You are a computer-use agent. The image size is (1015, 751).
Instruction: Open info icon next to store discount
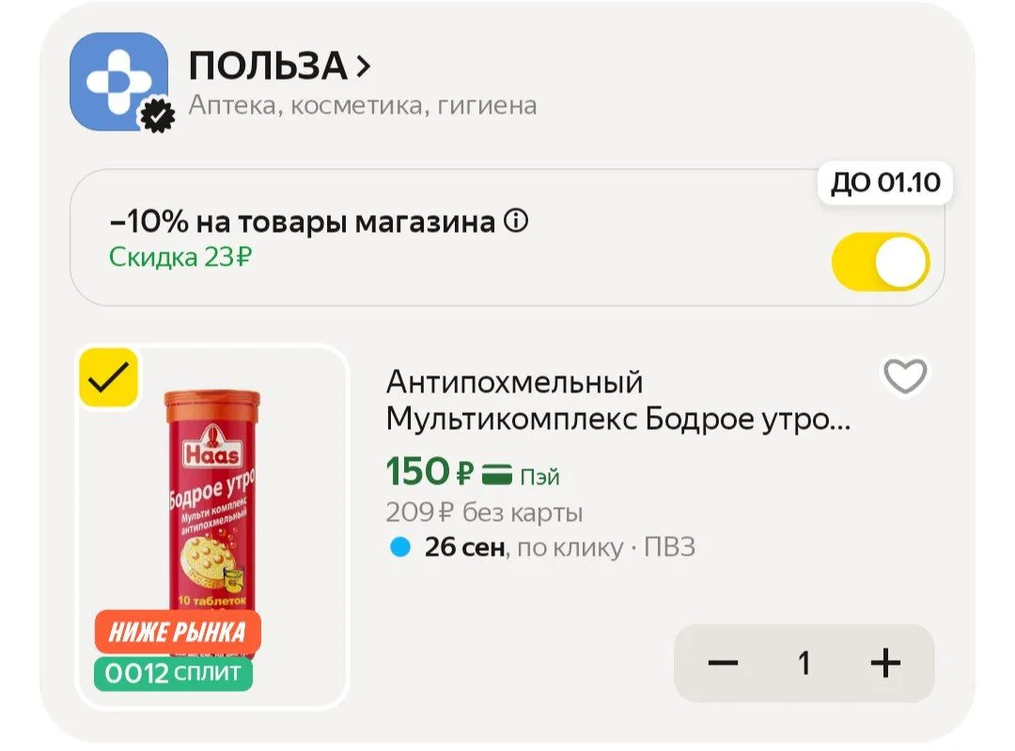pyautogui.click(x=516, y=222)
